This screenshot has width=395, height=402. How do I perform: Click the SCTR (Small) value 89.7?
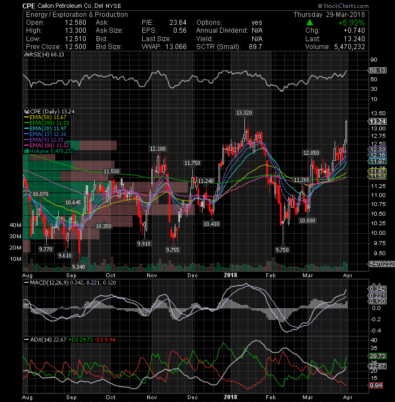point(256,47)
